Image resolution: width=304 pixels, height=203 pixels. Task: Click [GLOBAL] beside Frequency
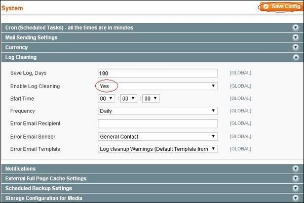click(x=241, y=111)
